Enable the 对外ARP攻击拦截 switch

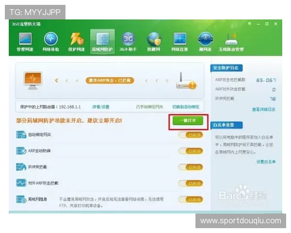(x=191, y=183)
